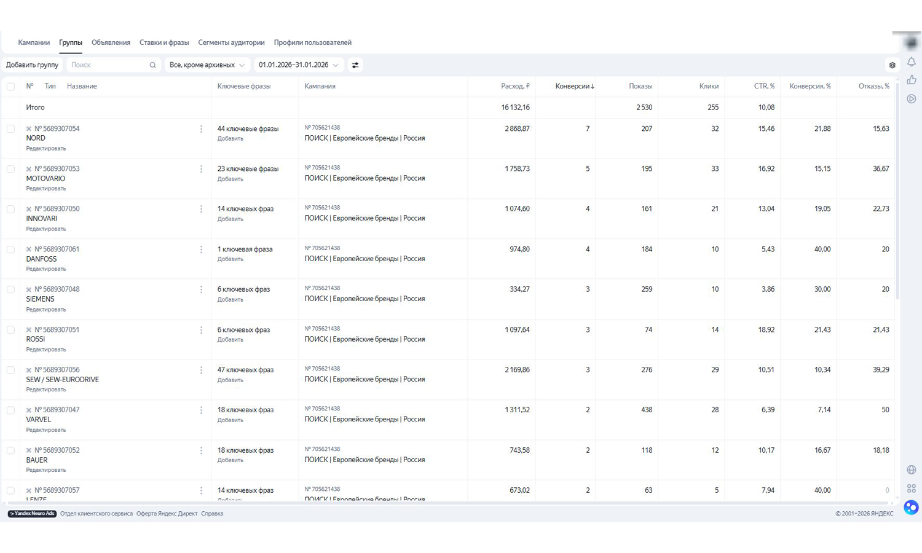Viewport: 922px width, 553px height.
Task: Tick the checkbox for ROSSI group
Action: tap(10, 330)
